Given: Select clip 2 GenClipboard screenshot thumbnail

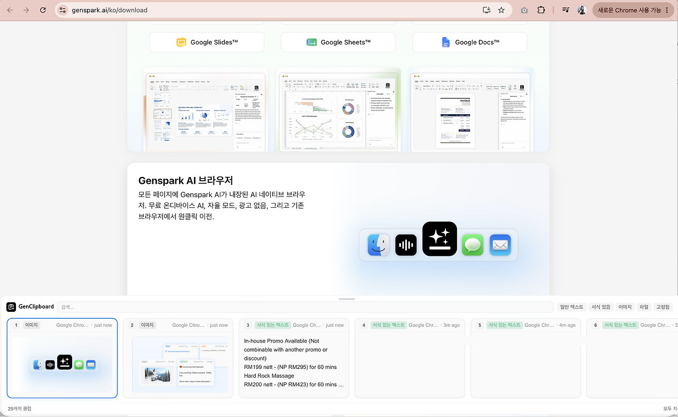Looking at the screenshot, I should click(x=180, y=365).
